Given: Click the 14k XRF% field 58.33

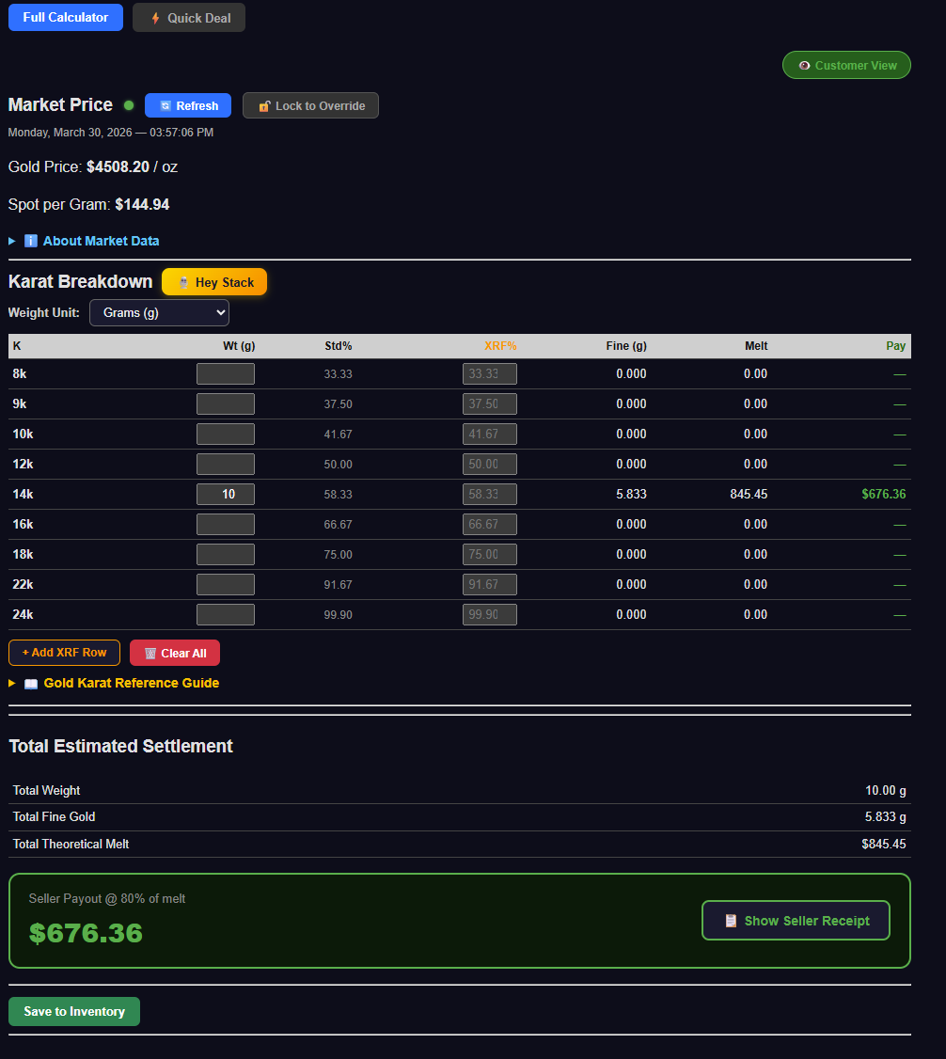Looking at the screenshot, I should coord(490,495).
